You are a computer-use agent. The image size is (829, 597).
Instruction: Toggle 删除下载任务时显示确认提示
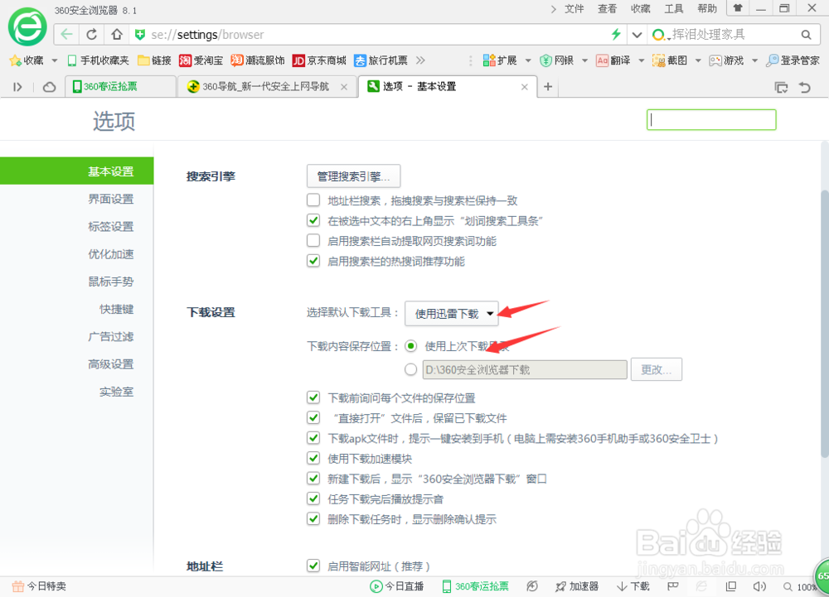click(x=313, y=518)
